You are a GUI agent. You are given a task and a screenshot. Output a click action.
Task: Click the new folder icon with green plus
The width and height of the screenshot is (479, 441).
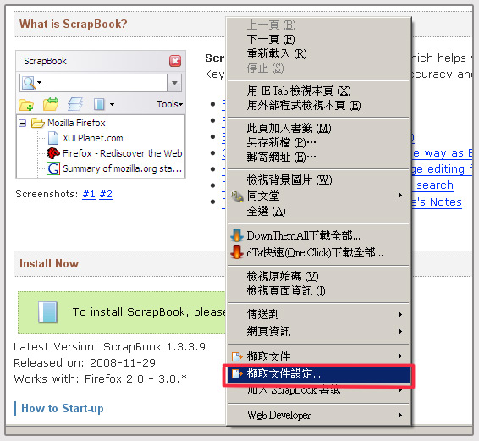(x=26, y=104)
